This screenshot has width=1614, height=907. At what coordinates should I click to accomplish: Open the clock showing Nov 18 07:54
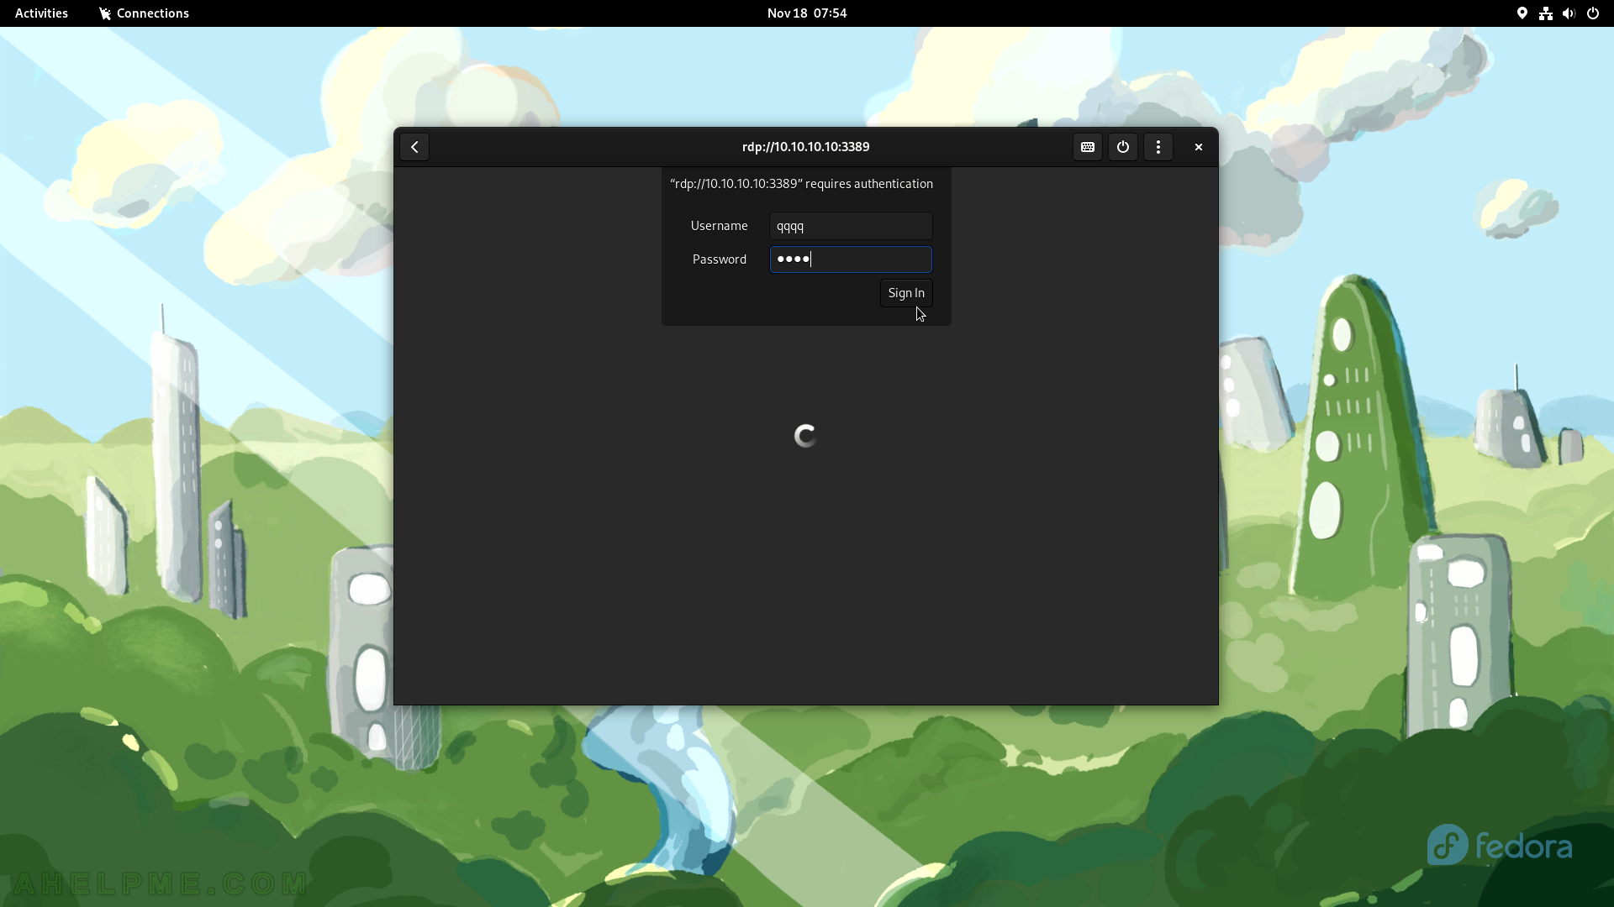coord(807,13)
